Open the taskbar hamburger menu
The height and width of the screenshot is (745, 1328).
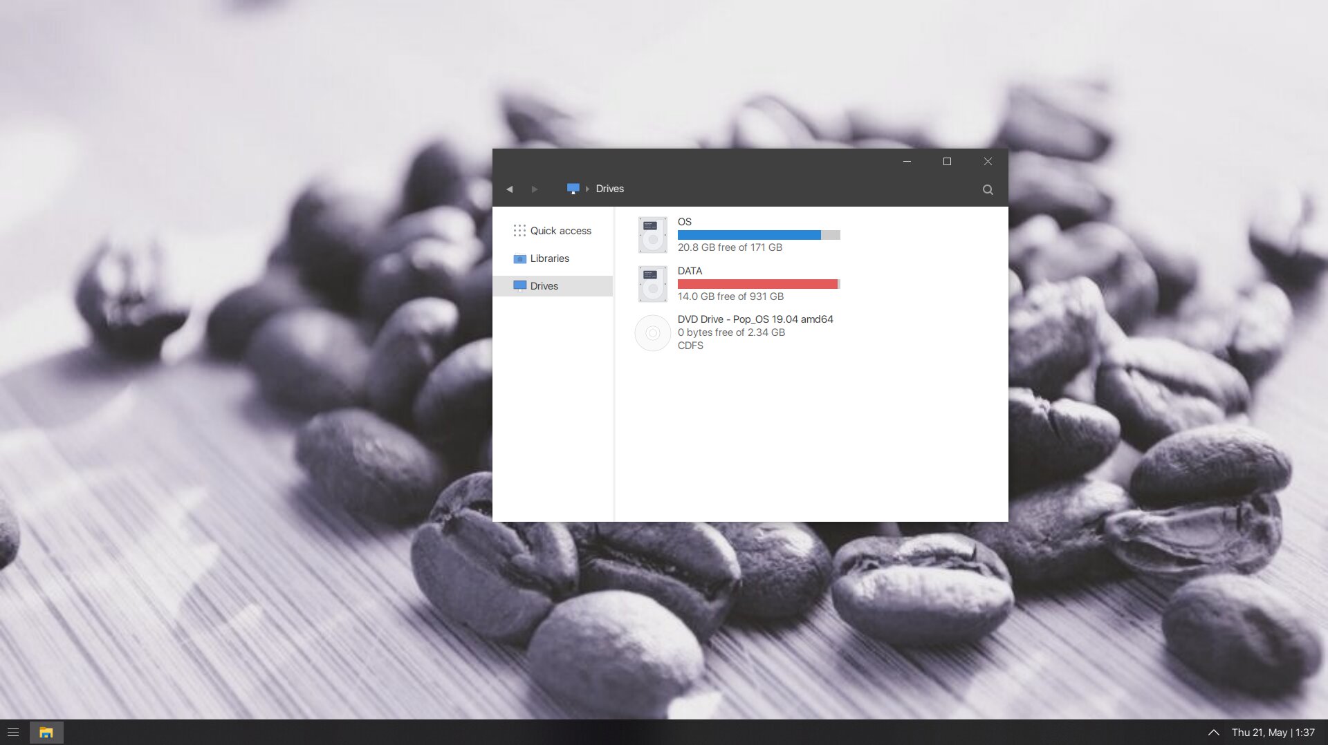click(13, 733)
